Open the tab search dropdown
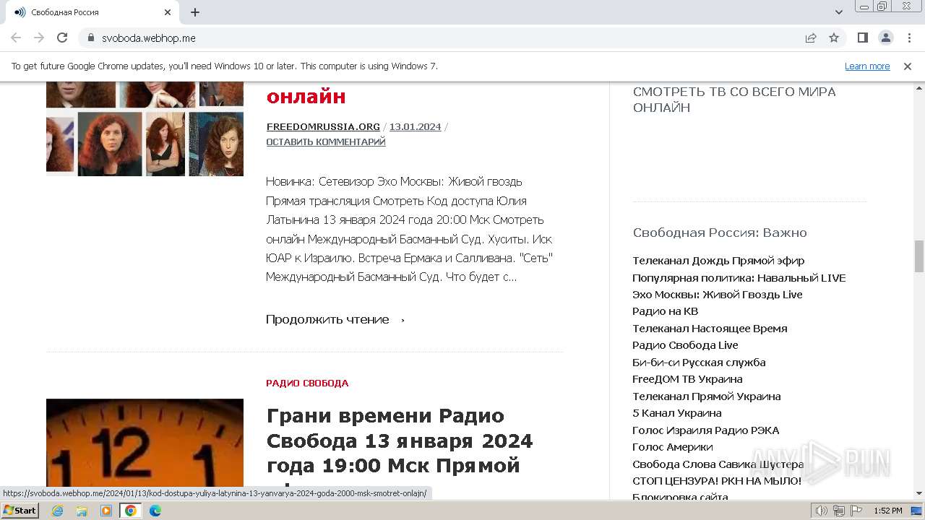 839,12
